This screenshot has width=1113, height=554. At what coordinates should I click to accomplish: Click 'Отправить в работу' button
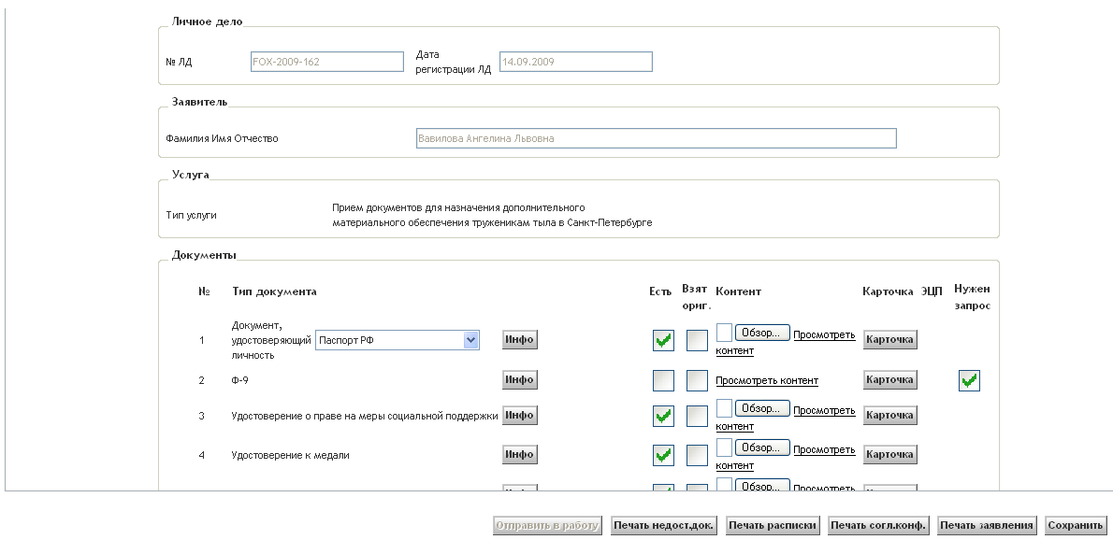(547, 526)
